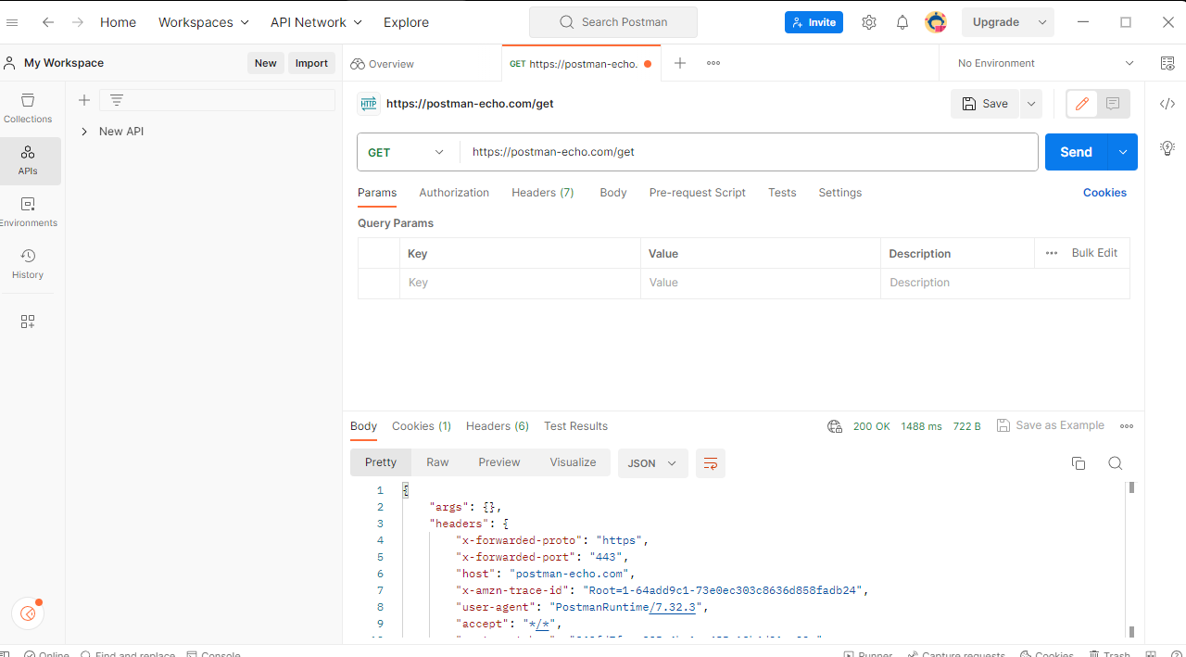Image resolution: width=1186 pixels, height=657 pixels.
Task: Open the settings gear in header
Action: pyautogui.click(x=869, y=22)
